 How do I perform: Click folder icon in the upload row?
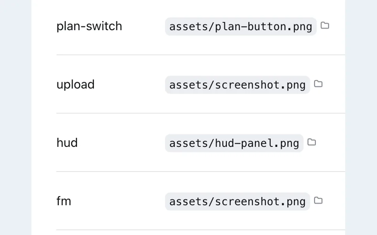click(x=318, y=84)
